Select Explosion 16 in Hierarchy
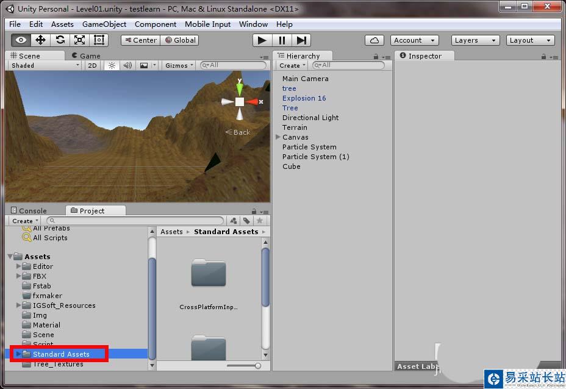Screen dimensions: 566x389 [x=304, y=98]
